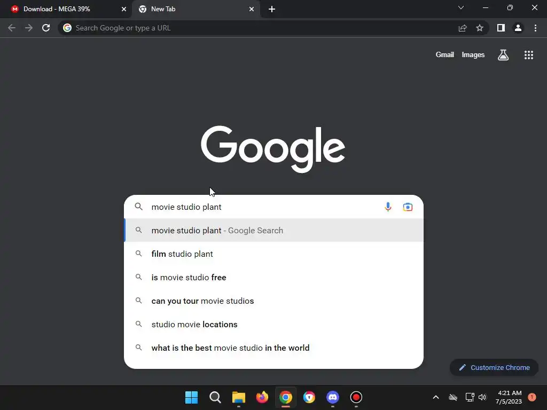Open Google Images link

point(473,55)
